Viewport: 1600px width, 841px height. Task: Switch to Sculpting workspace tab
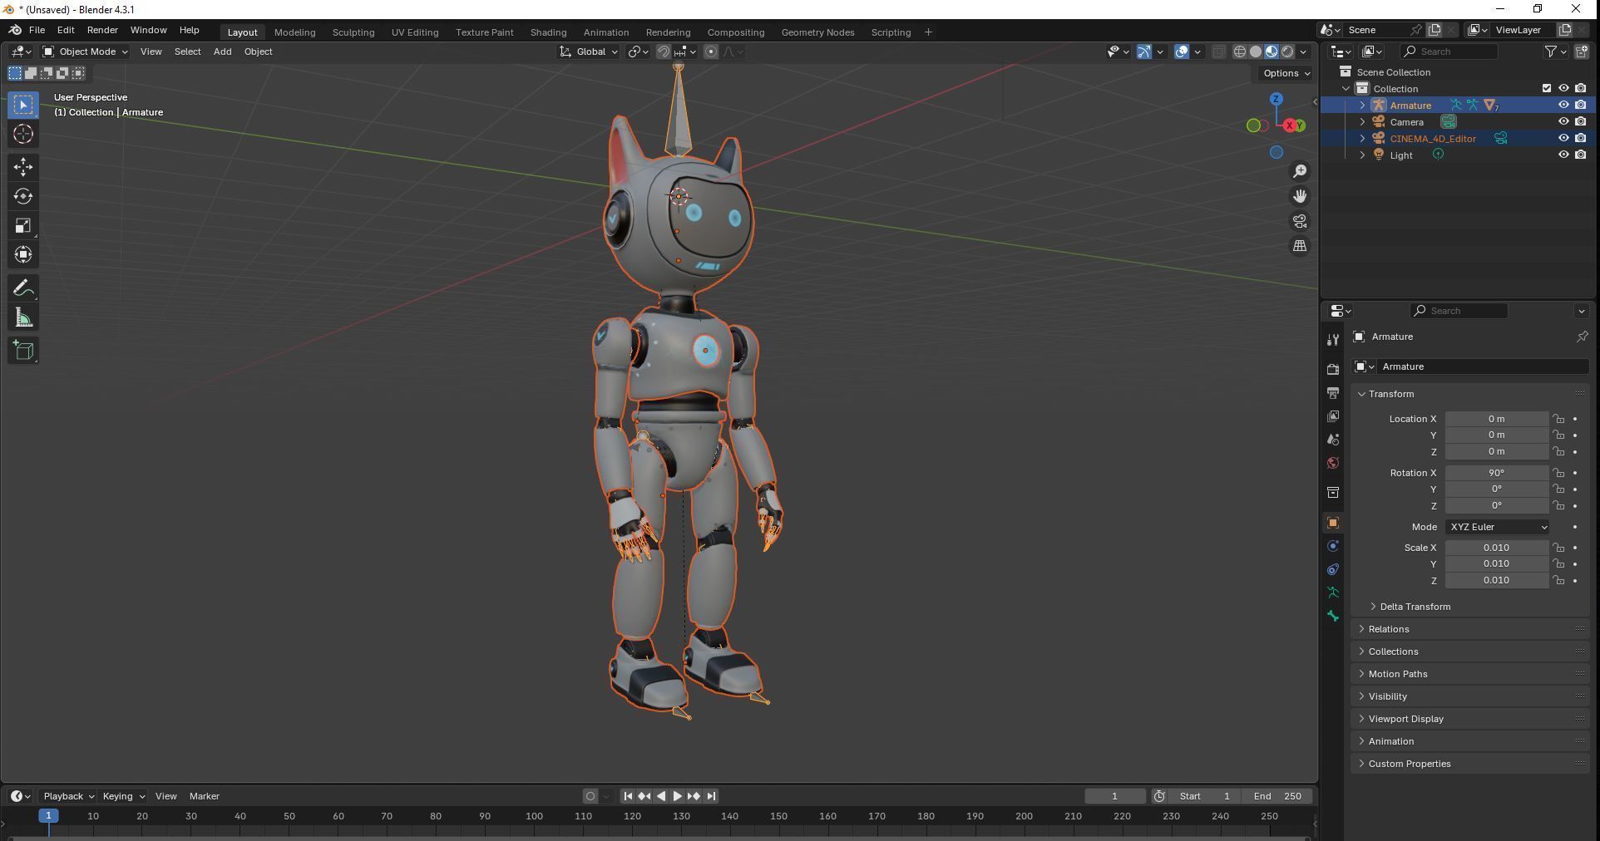[353, 32]
